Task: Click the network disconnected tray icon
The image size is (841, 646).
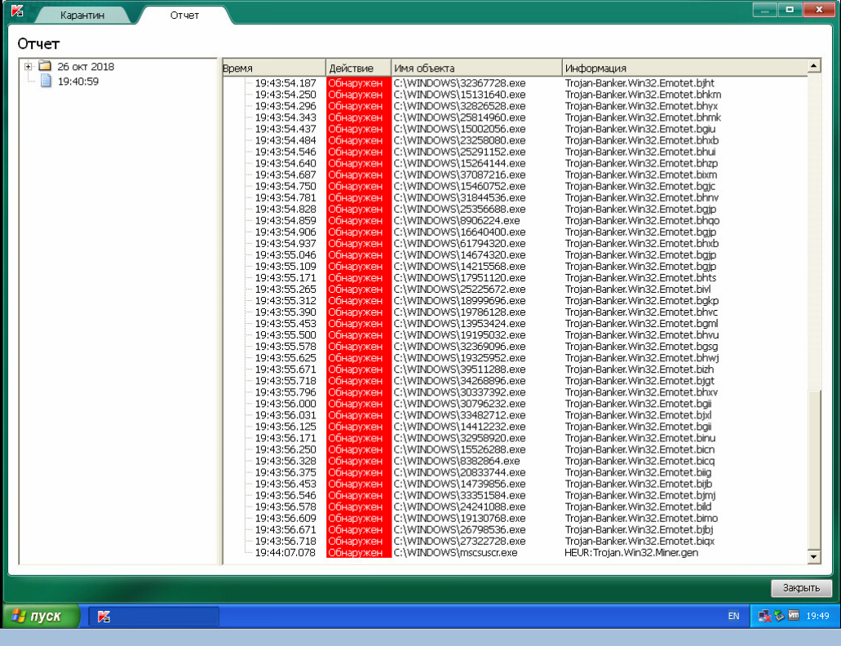Action: click(764, 616)
